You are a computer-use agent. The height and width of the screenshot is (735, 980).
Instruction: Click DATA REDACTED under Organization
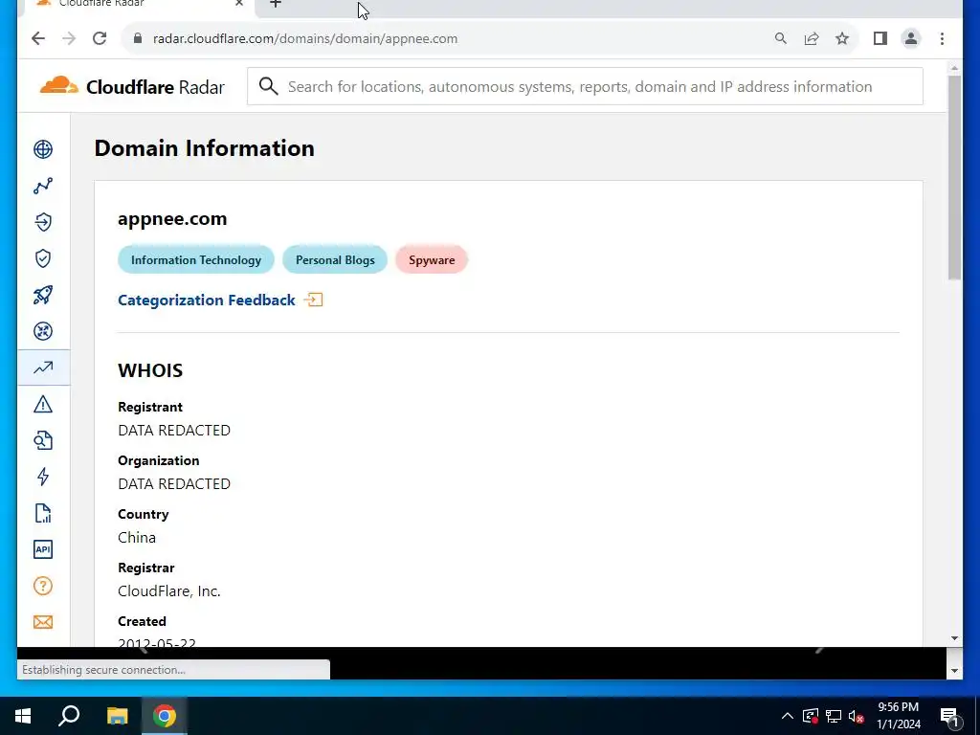(x=174, y=484)
